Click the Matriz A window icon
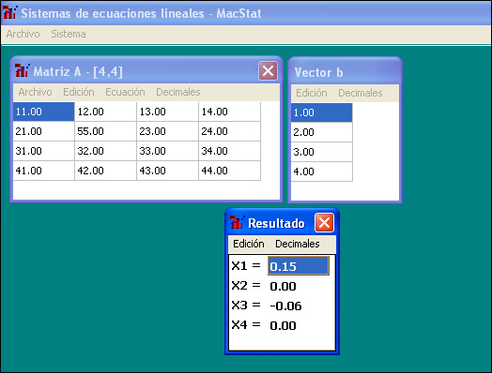This screenshot has width=492, height=373. tap(23, 70)
